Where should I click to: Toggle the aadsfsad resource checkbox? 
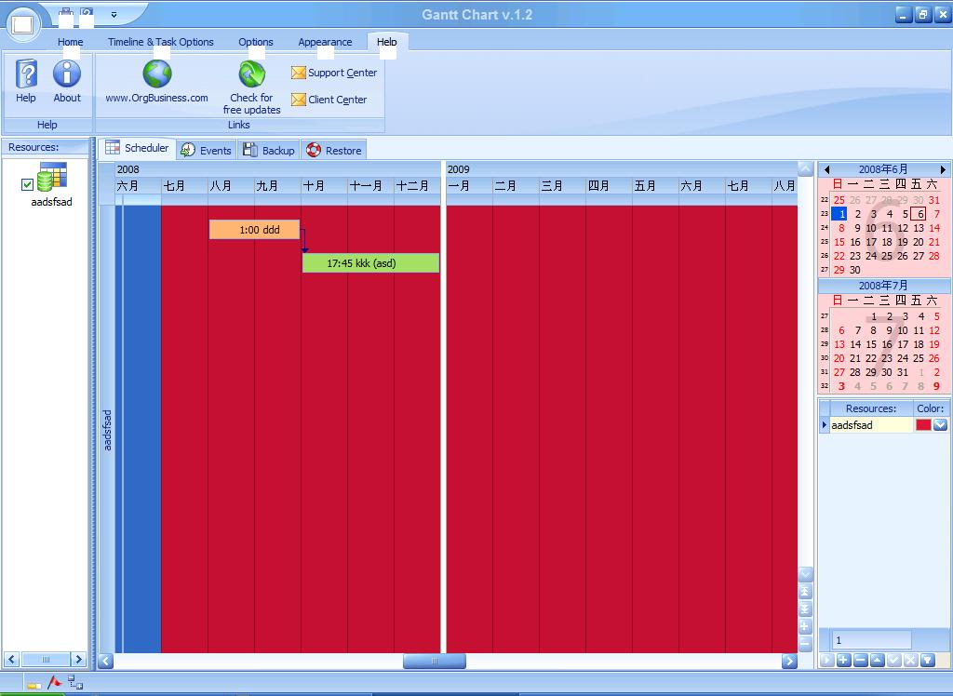(27, 184)
